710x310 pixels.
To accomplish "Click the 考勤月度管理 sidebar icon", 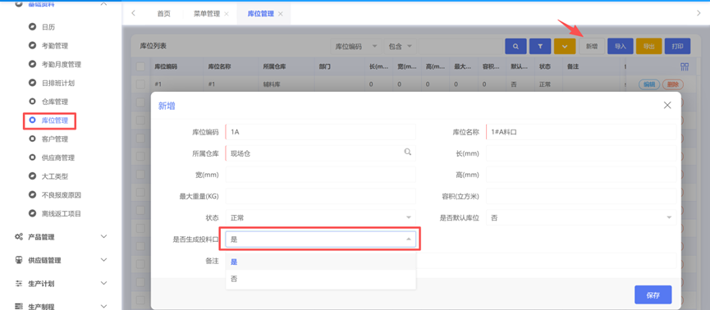I will pyautogui.click(x=32, y=64).
